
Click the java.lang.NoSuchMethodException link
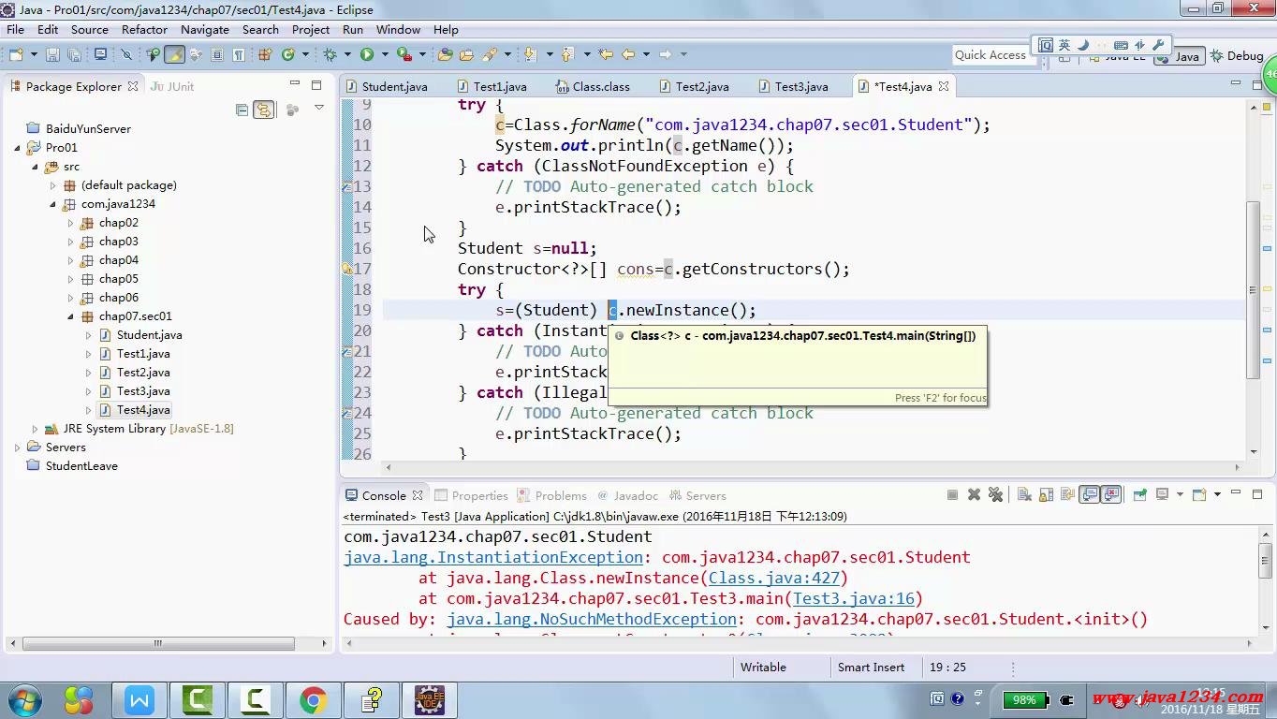(592, 619)
